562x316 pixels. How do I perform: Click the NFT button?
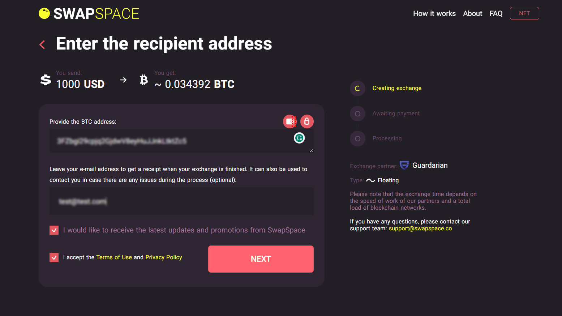[524, 13]
